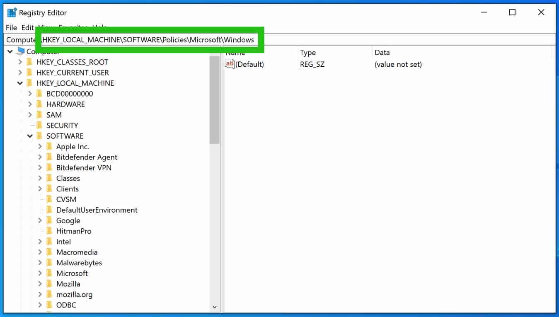Click the registry path address bar

tap(280, 40)
